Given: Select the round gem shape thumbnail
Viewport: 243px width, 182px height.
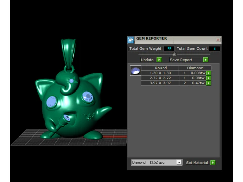Looking at the screenshot, I should (x=135, y=70).
